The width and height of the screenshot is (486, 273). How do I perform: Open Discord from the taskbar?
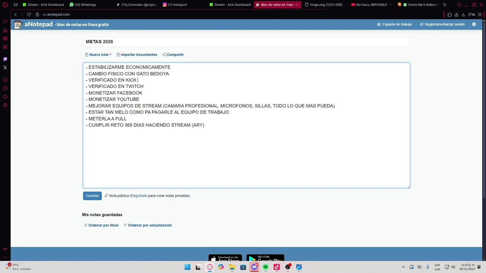point(254,267)
